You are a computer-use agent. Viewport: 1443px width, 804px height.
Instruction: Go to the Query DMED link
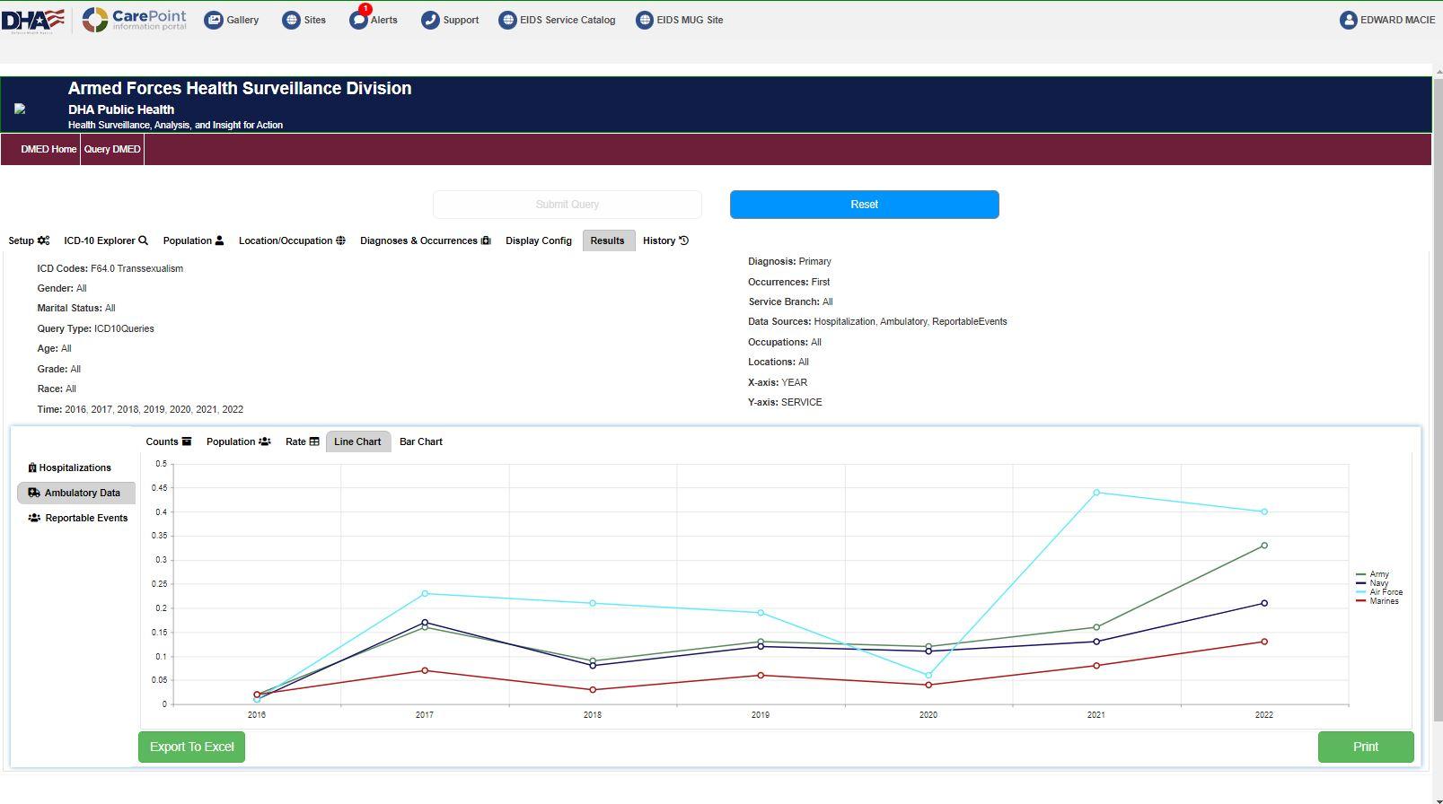[112, 149]
